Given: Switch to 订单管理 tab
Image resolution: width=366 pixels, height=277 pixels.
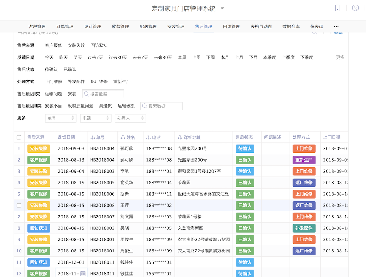Looking at the screenshot, I should (x=65, y=27).
